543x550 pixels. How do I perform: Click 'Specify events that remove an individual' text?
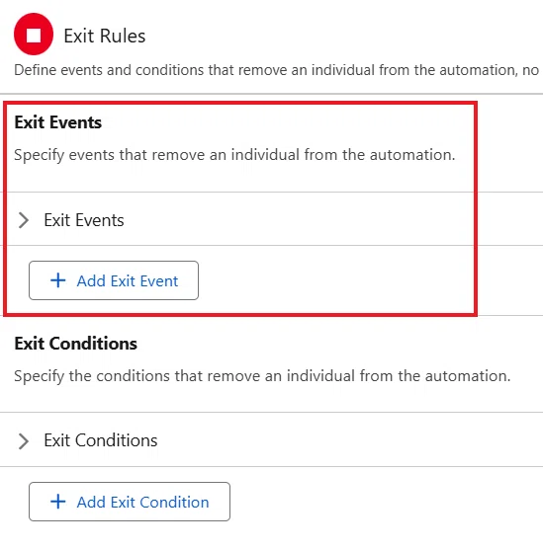[x=234, y=155]
